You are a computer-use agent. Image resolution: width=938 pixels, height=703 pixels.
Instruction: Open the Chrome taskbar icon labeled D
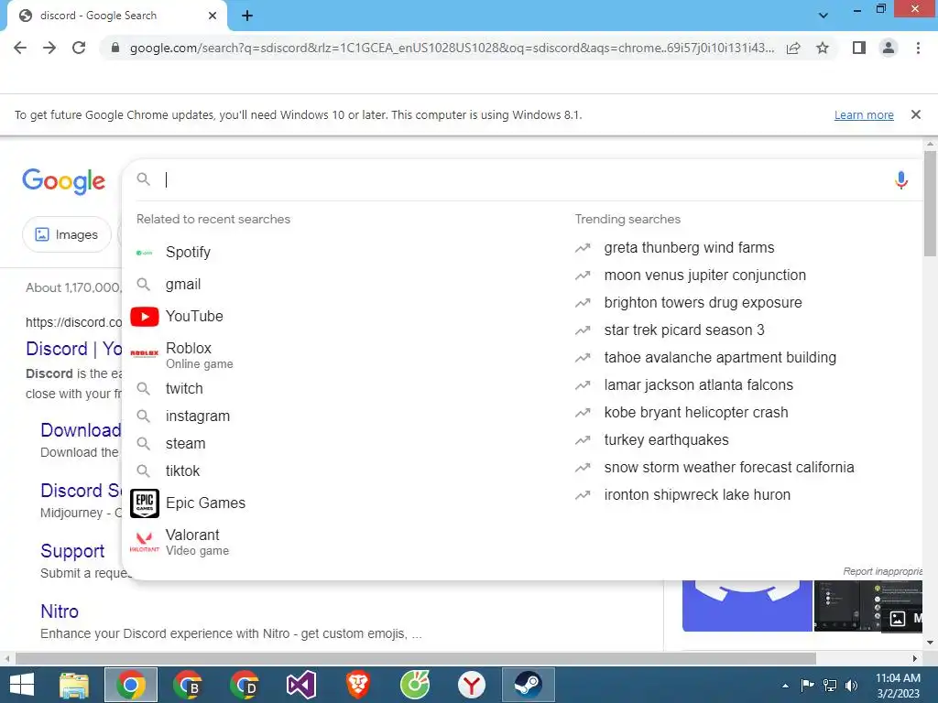tap(245, 685)
